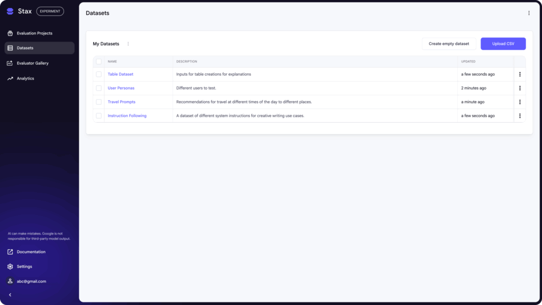
Task: Click the account person icon
Action: tap(10, 281)
